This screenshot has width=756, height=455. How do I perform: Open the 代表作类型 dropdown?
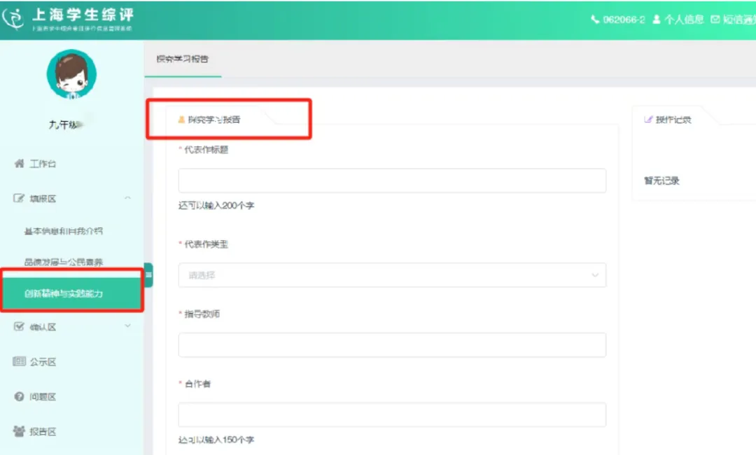(392, 274)
